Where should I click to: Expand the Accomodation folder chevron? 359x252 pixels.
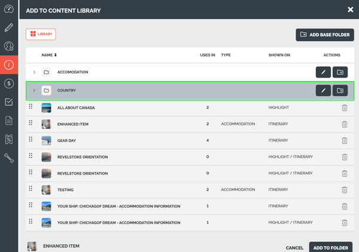pyautogui.click(x=34, y=72)
